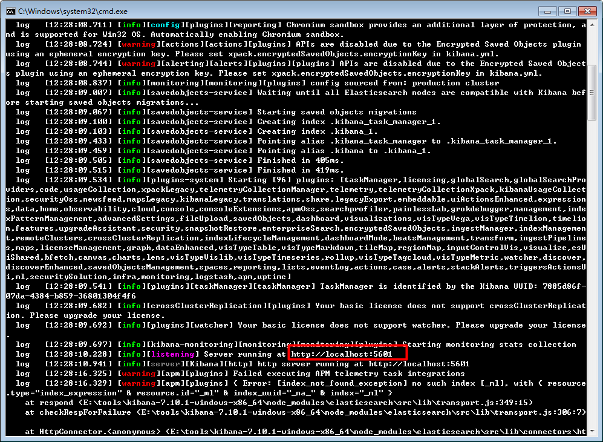Viewport: 603px width, 442px height.
Task: Open the cmd.exe system menu icon
Action: tap(10, 11)
